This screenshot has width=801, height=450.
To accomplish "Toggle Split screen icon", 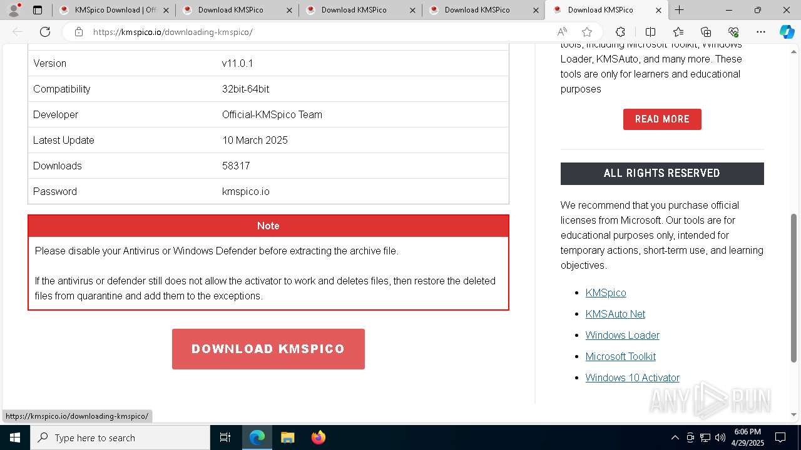I will (650, 32).
